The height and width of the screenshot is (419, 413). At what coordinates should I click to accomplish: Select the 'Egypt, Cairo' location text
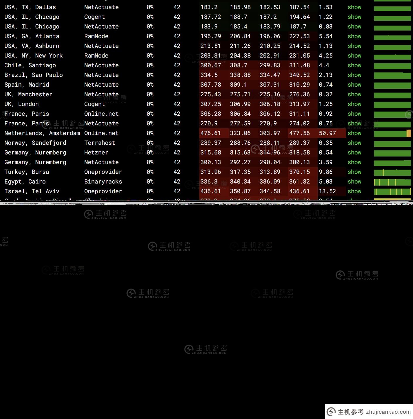pyautogui.click(x=25, y=181)
